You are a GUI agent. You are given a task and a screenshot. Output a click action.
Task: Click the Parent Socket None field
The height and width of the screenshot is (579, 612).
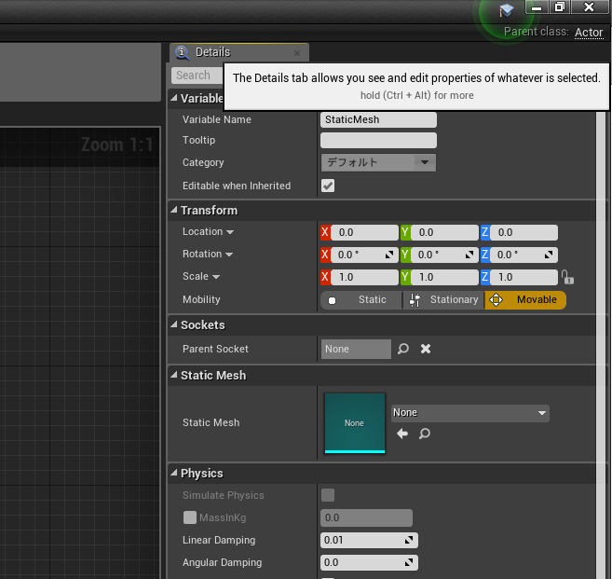tap(356, 349)
